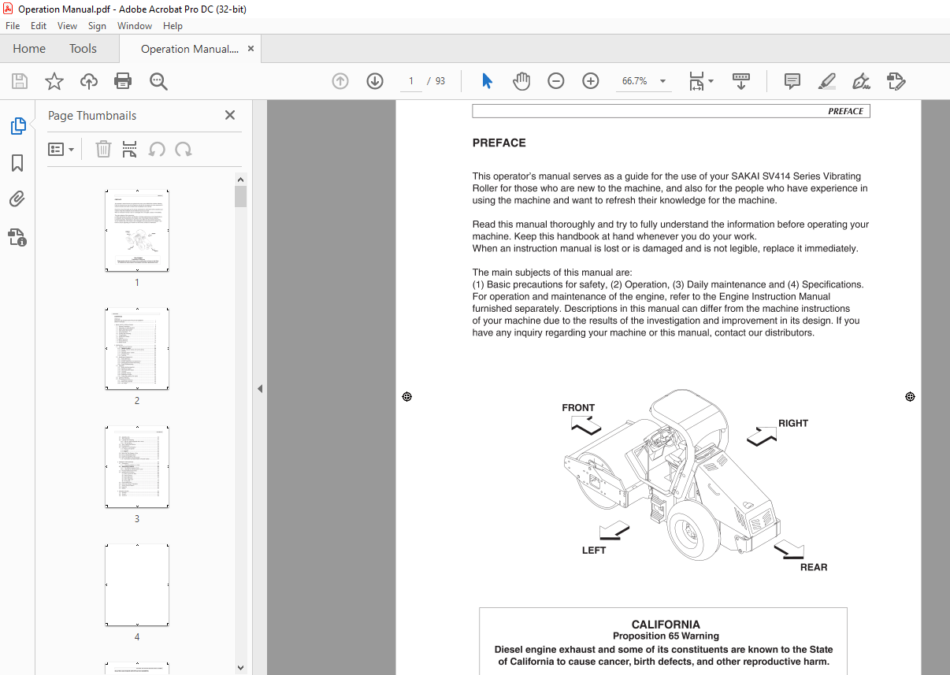950x675 pixels.
Task: Open the read mode keyboard icon
Action: click(x=741, y=81)
